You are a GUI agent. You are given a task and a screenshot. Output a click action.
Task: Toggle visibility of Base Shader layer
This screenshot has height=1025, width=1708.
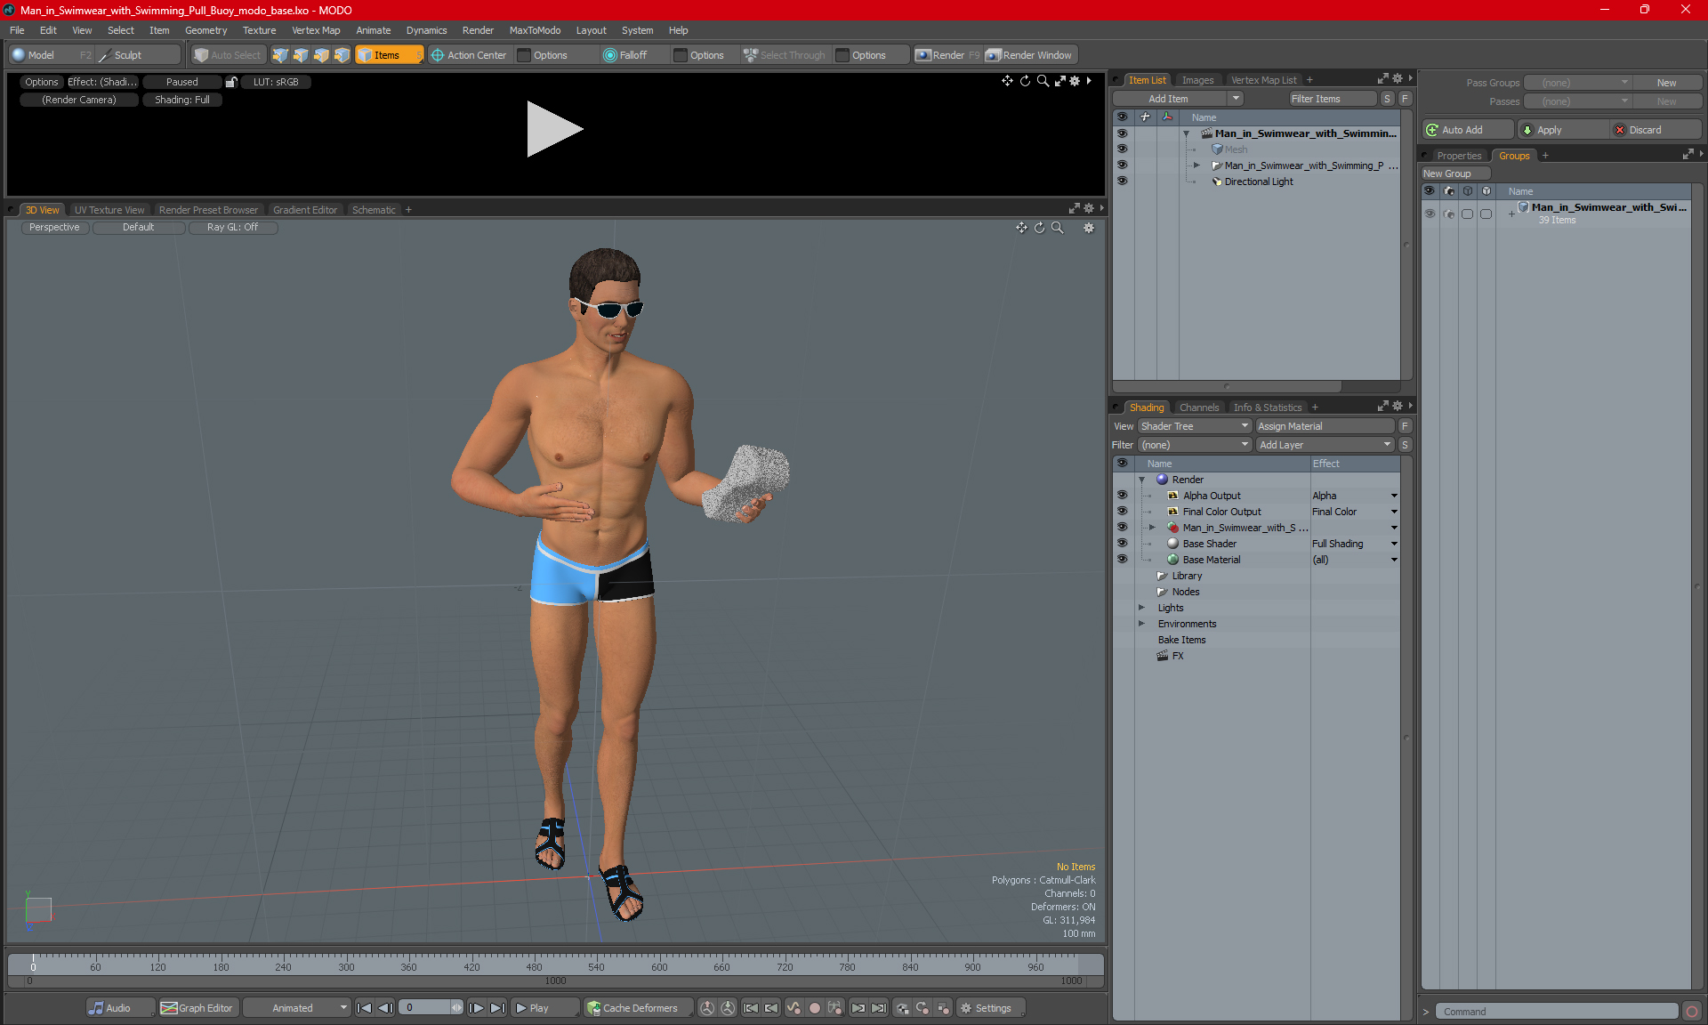tap(1122, 544)
